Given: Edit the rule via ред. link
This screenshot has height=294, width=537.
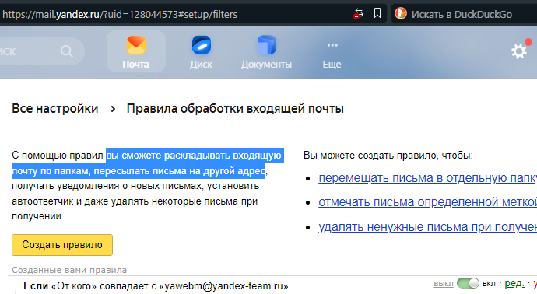Looking at the screenshot, I should 514,283.
